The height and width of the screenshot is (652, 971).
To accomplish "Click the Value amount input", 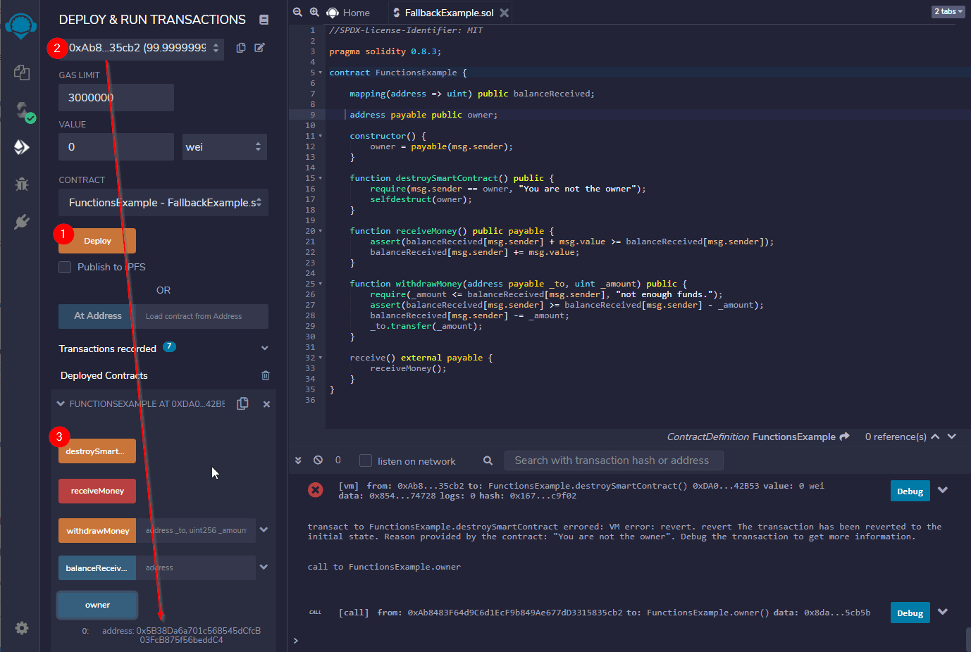I will [116, 146].
